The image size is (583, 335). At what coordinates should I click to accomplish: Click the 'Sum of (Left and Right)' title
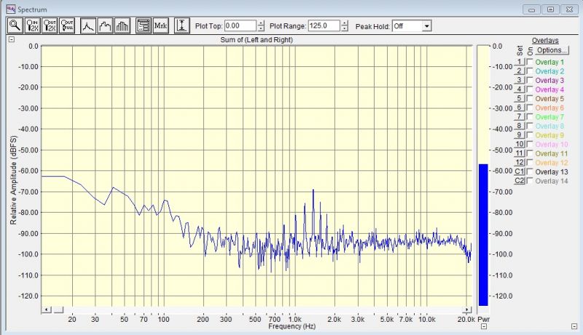click(x=257, y=40)
